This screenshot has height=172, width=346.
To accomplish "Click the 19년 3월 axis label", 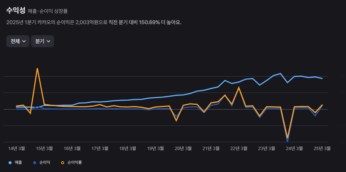I will (x=155, y=149).
